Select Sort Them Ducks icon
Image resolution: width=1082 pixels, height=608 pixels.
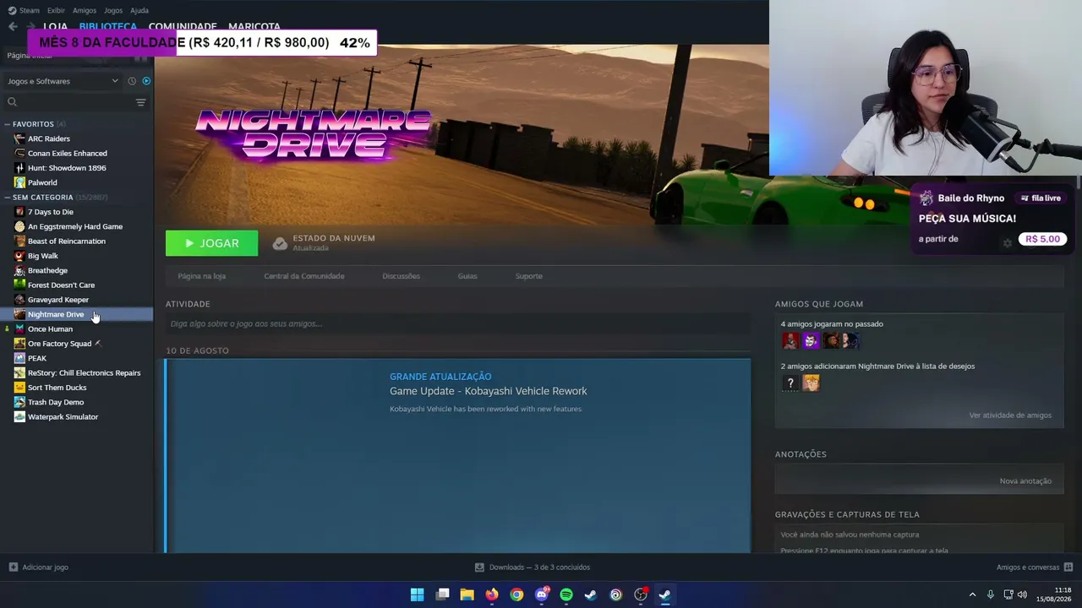pyautogui.click(x=19, y=388)
